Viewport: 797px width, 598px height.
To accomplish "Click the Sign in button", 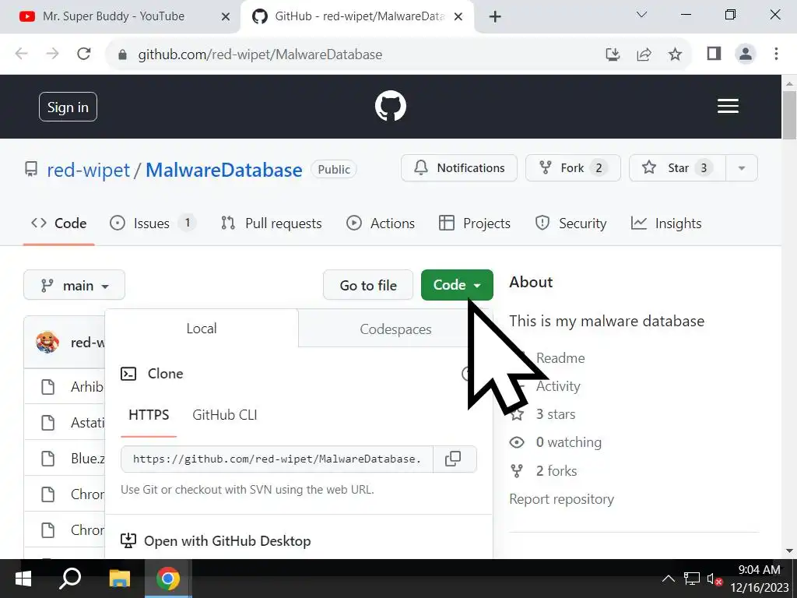I will pyautogui.click(x=68, y=107).
